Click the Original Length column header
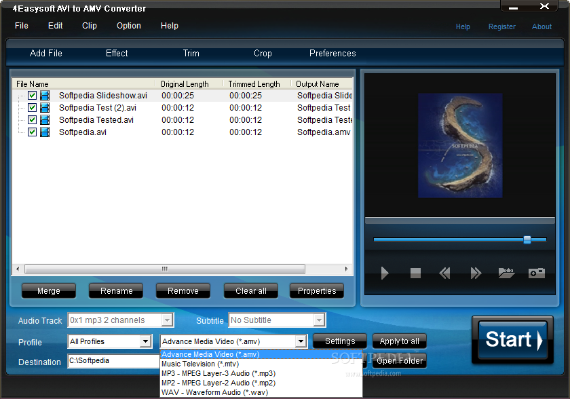570x399 pixels. tap(189, 84)
